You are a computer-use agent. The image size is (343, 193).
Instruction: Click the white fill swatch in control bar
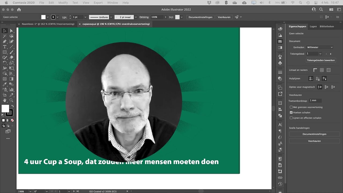pos(43,17)
